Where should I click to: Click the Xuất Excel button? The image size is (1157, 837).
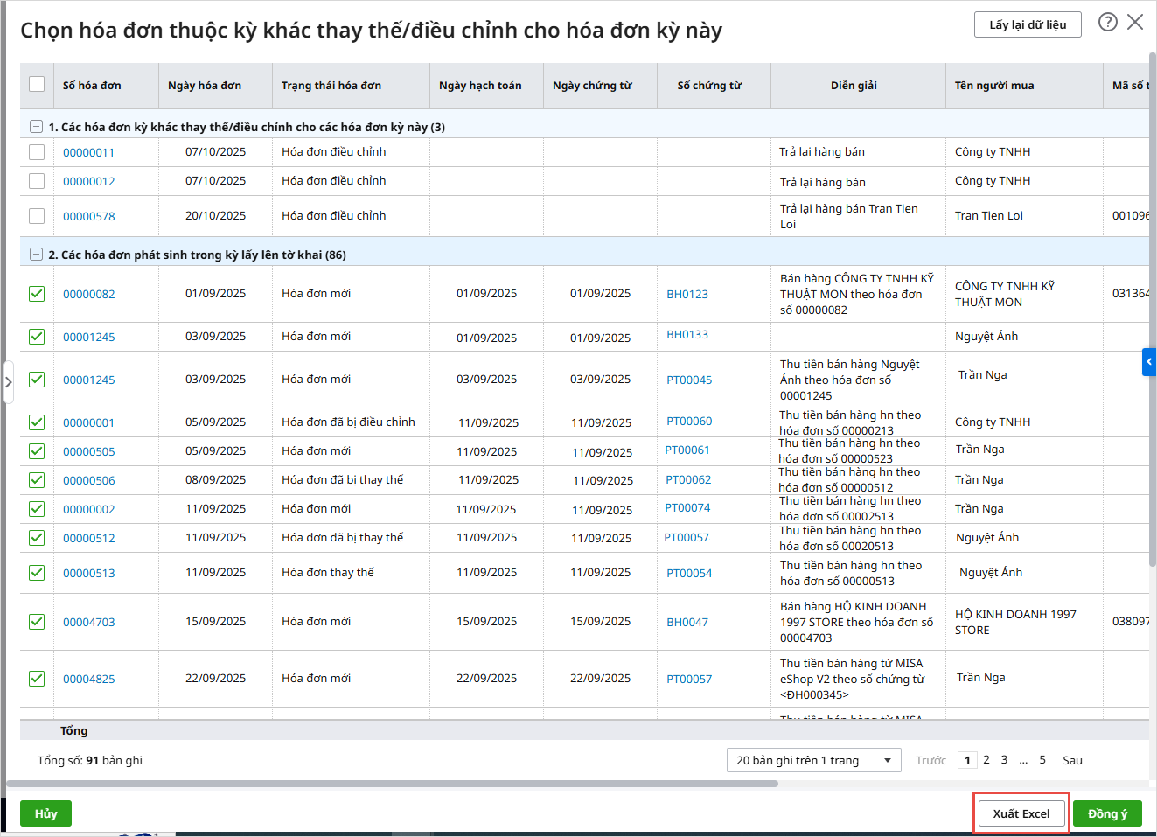(1021, 813)
